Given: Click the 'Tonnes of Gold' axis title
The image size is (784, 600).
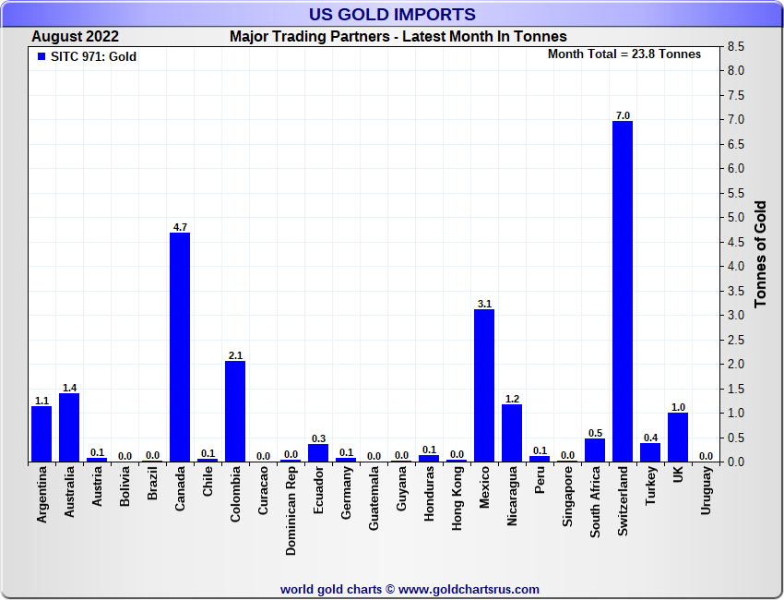Looking at the screenshot, I should [761, 254].
